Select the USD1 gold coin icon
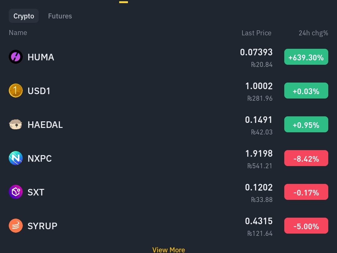Screen dimensions: 337x253 tap(16, 91)
